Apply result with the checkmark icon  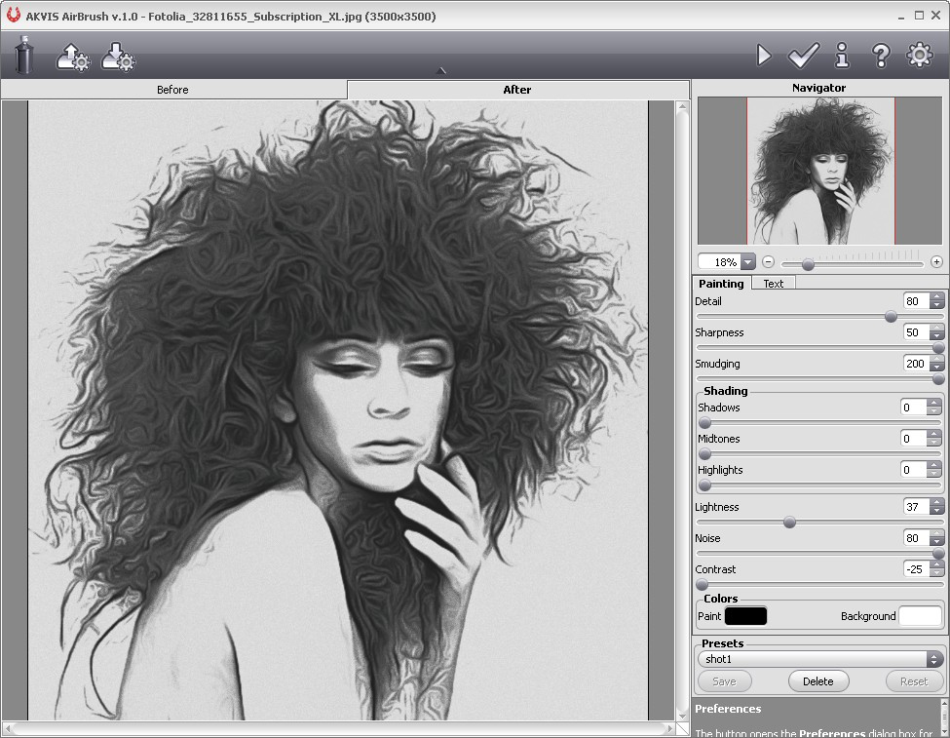click(x=803, y=56)
